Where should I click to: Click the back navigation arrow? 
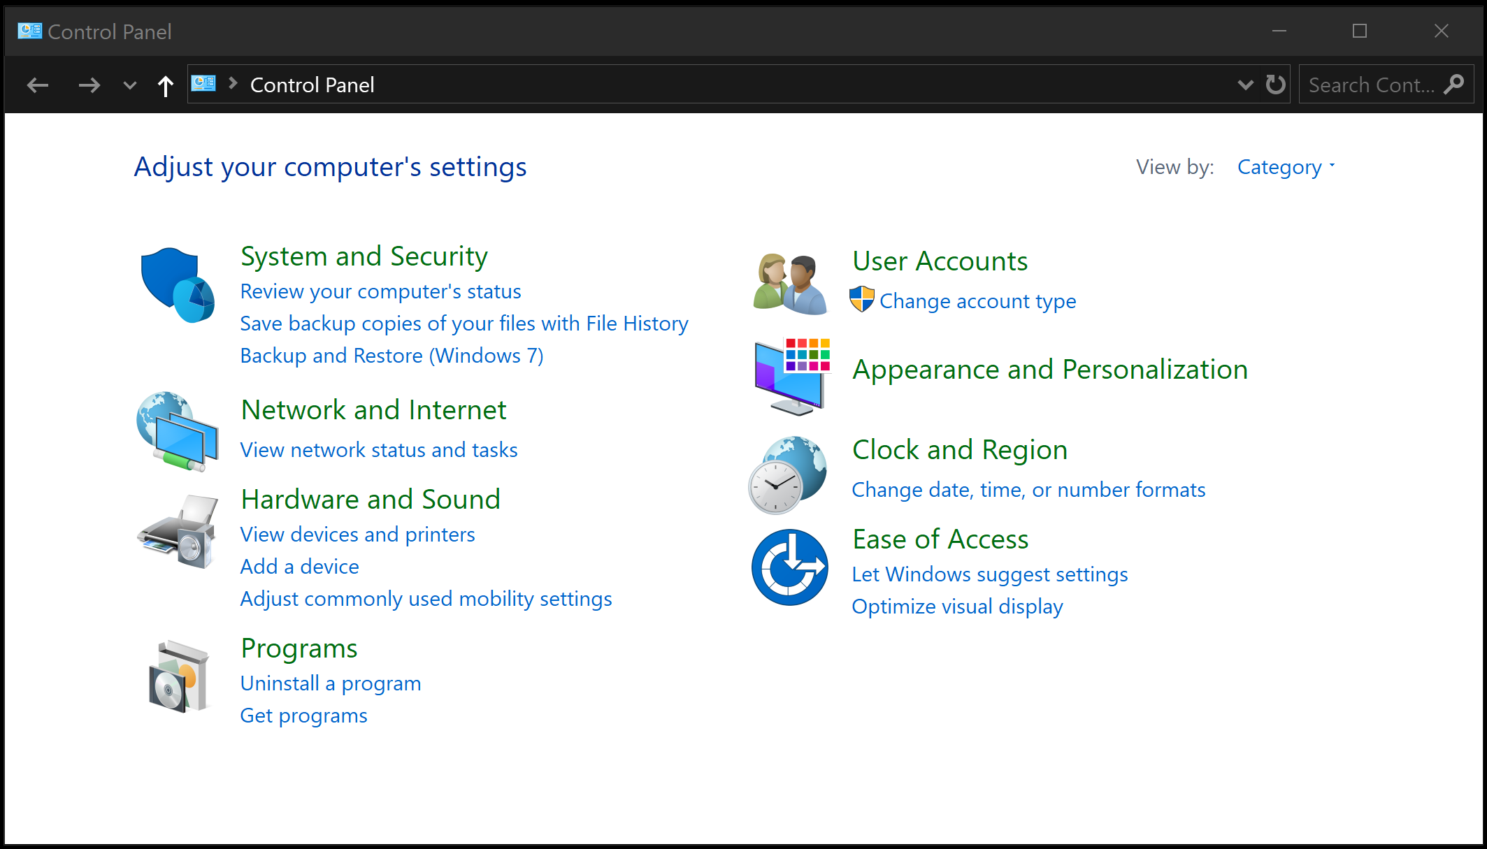tap(38, 85)
